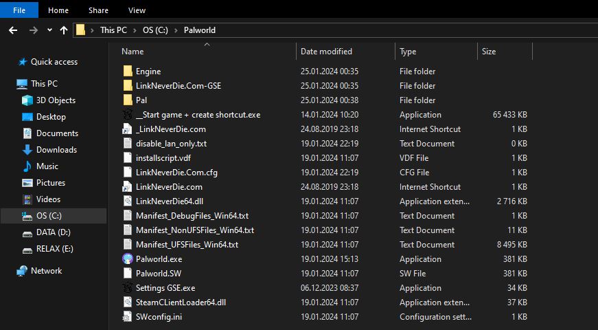Open the recent locations dropdown arrow
This screenshot has width=598, height=330.
[49, 30]
